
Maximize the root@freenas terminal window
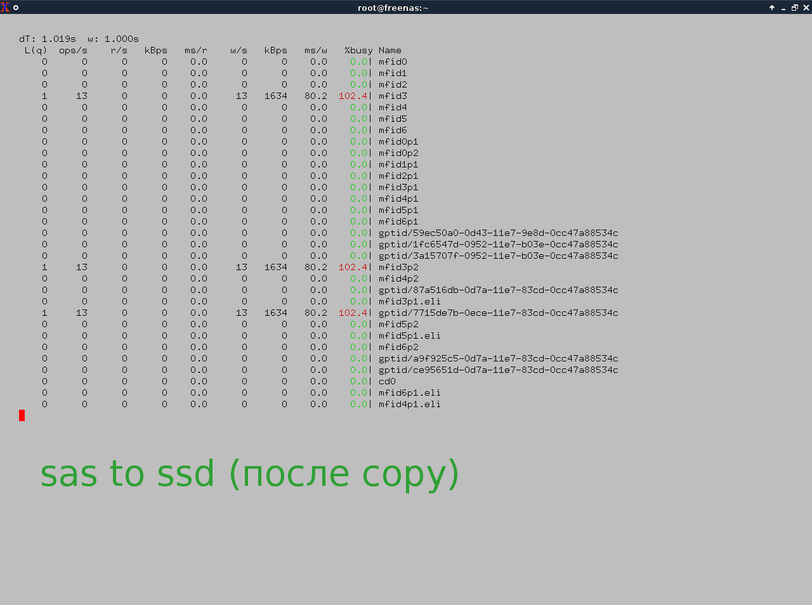click(794, 8)
